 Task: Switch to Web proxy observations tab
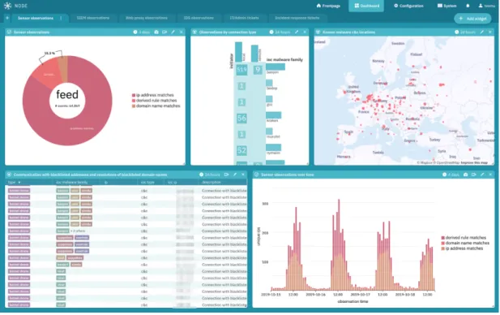tap(147, 18)
